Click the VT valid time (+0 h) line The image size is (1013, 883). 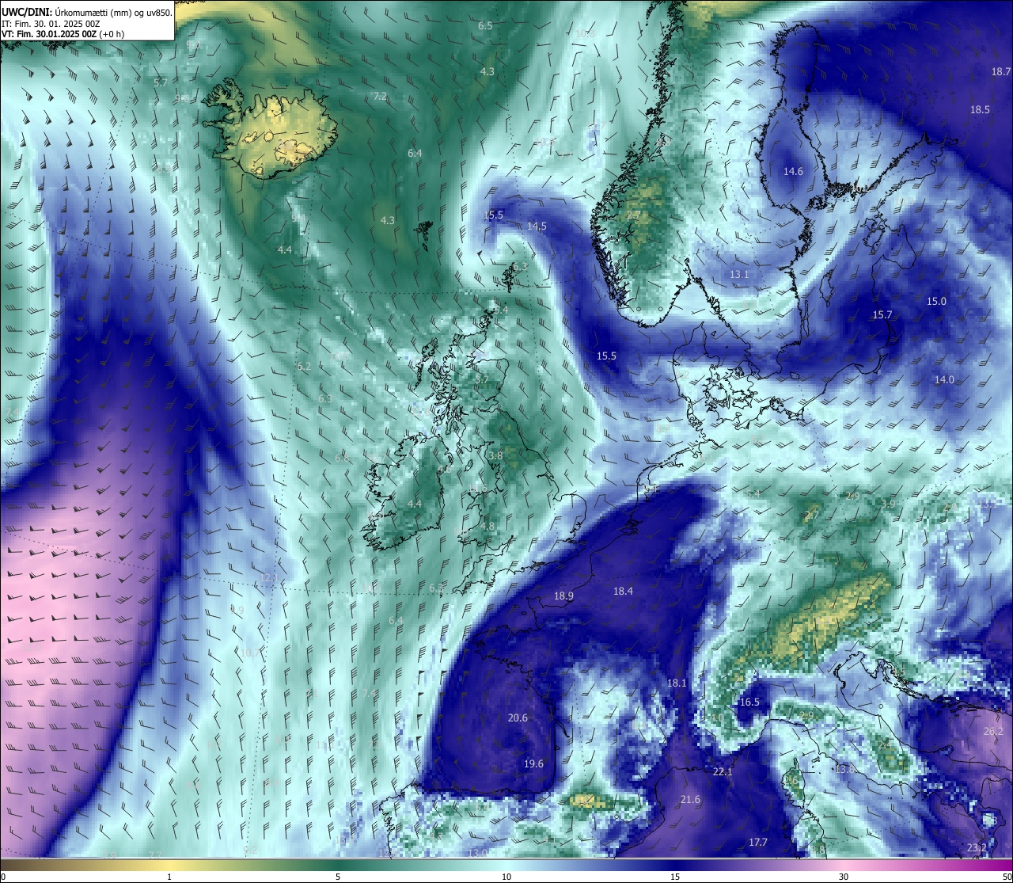[x=63, y=34]
